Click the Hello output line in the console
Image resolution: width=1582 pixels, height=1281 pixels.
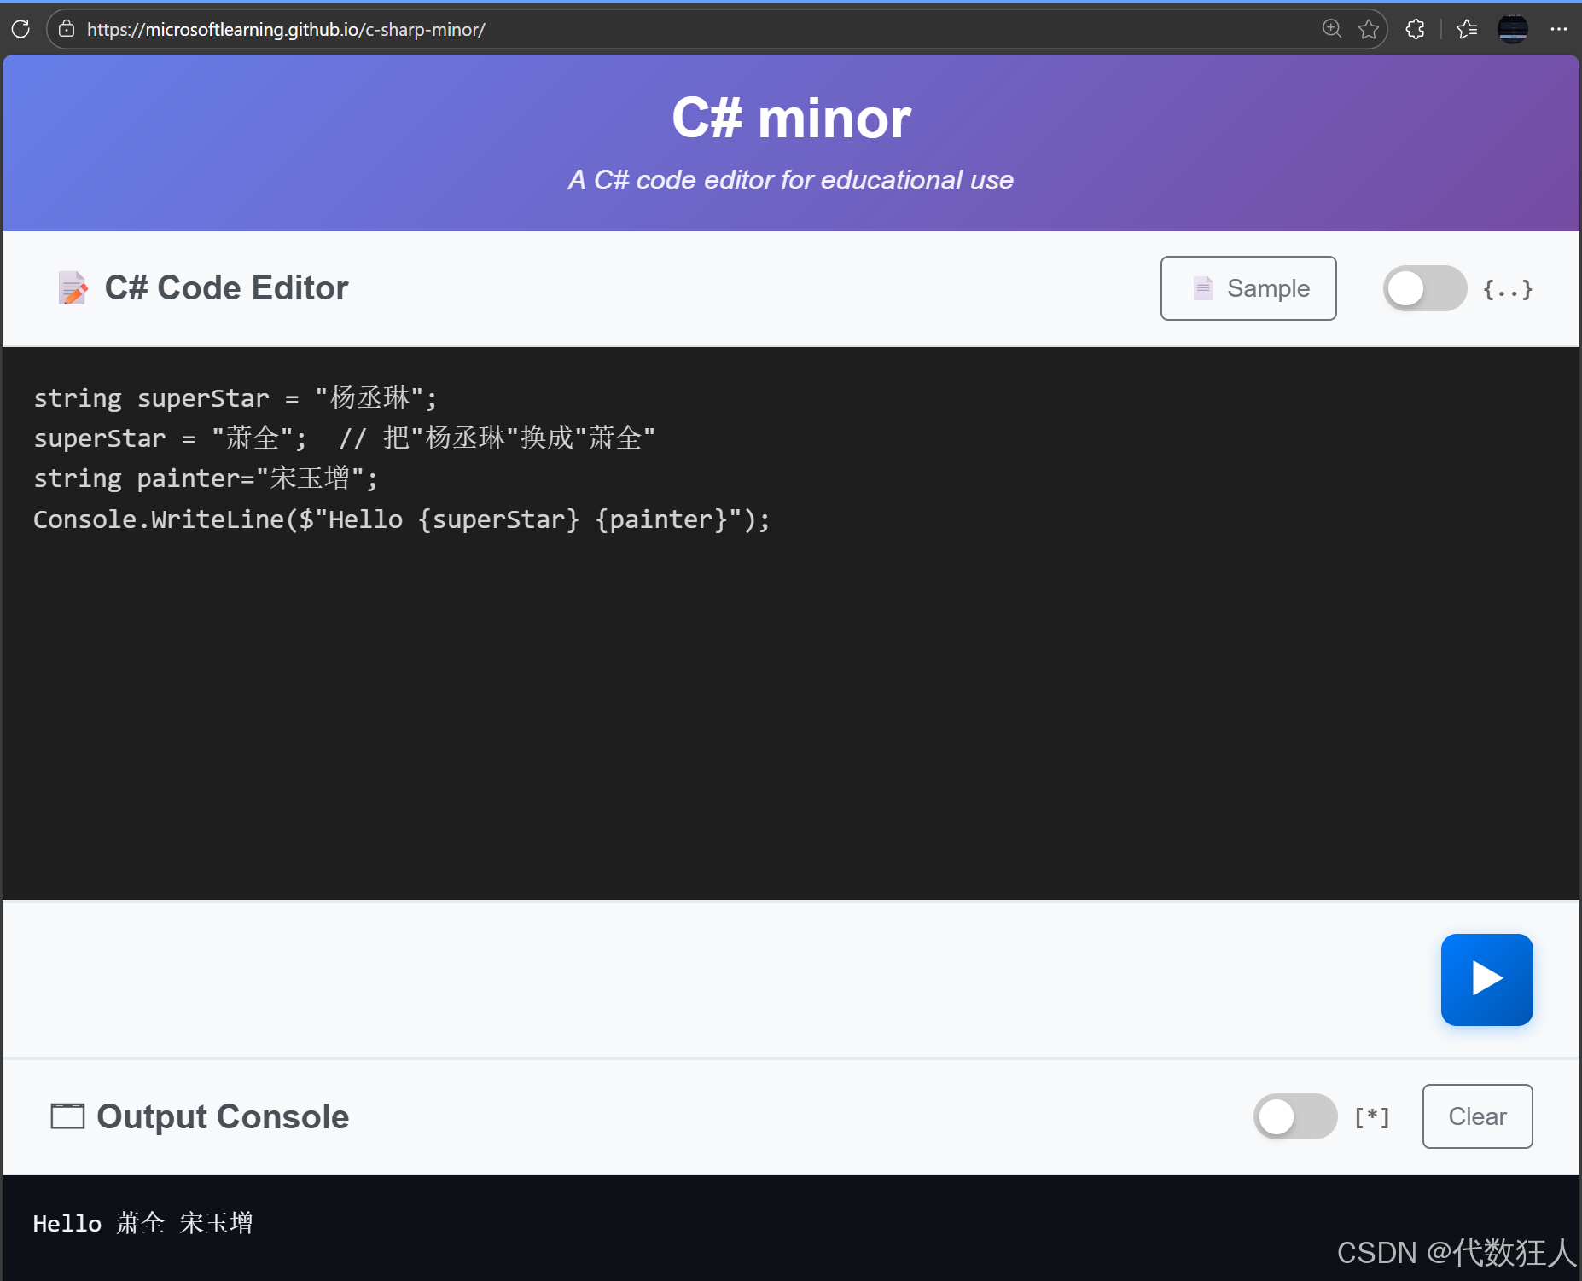point(142,1223)
